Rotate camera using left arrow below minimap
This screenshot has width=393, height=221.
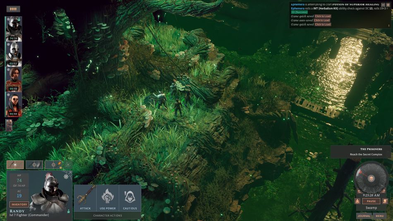(x=359, y=192)
